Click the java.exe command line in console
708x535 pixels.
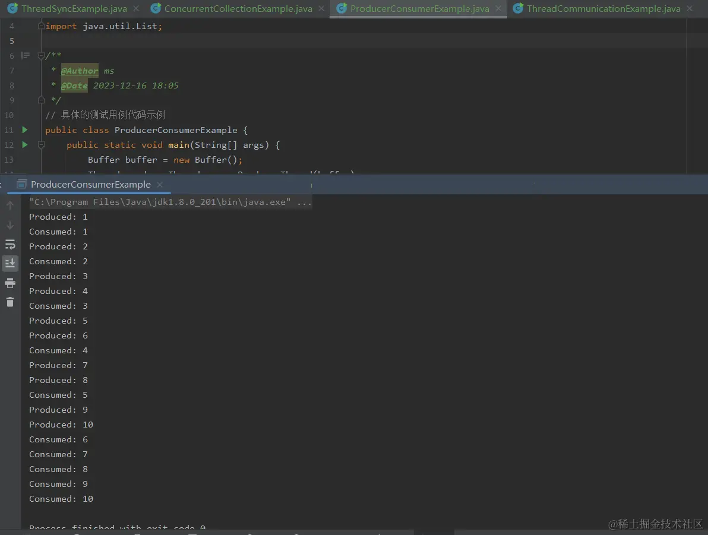[x=170, y=202]
